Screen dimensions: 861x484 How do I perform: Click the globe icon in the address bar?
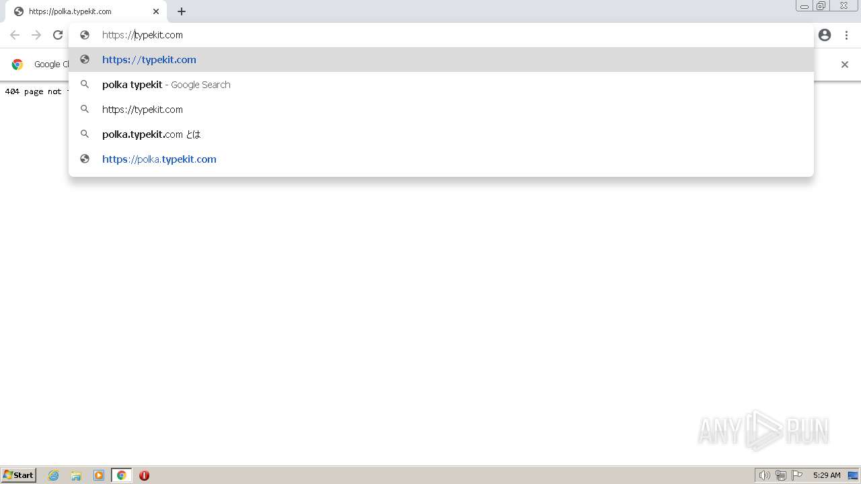(x=85, y=35)
